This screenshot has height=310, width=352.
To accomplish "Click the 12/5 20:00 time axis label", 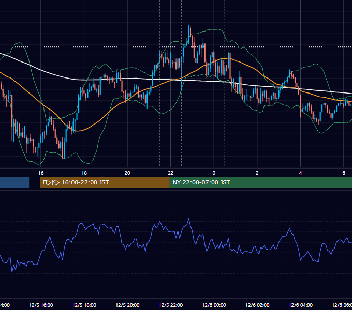I will coord(127,305).
